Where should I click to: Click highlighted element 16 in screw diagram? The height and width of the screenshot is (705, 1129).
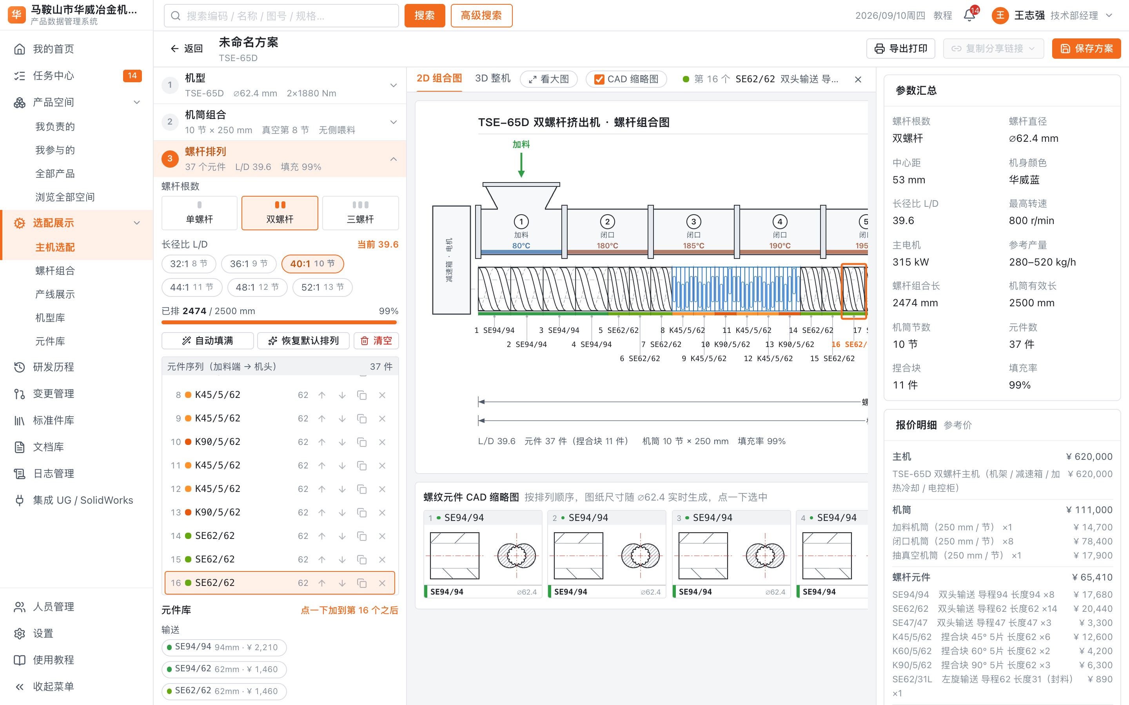854,291
